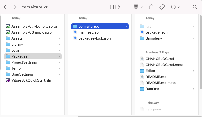Image resolution: width=202 pixels, height=117 pixels.
Task: Click the first column resize handle
Action: (x=66, y=113)
